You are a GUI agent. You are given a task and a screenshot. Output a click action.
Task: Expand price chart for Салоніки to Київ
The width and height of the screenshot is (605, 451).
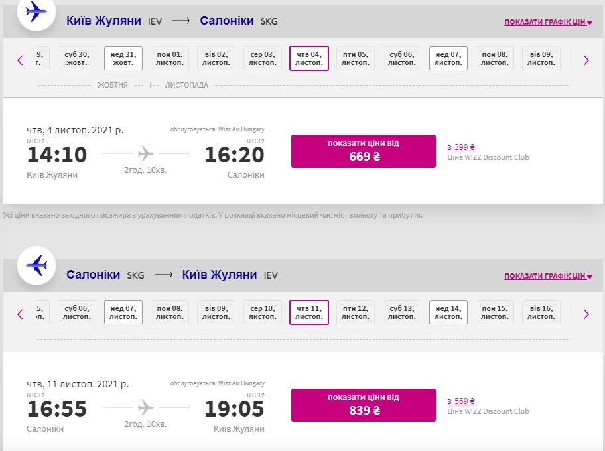coord(548,276)
